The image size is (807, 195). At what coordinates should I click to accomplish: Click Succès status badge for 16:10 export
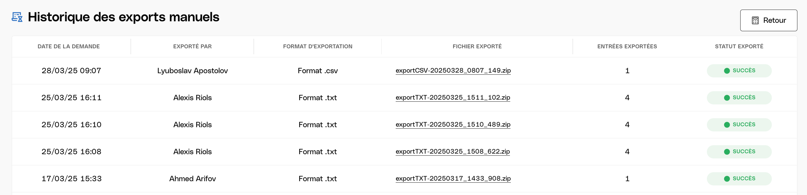pyautogui.click(x=739, y=125)
